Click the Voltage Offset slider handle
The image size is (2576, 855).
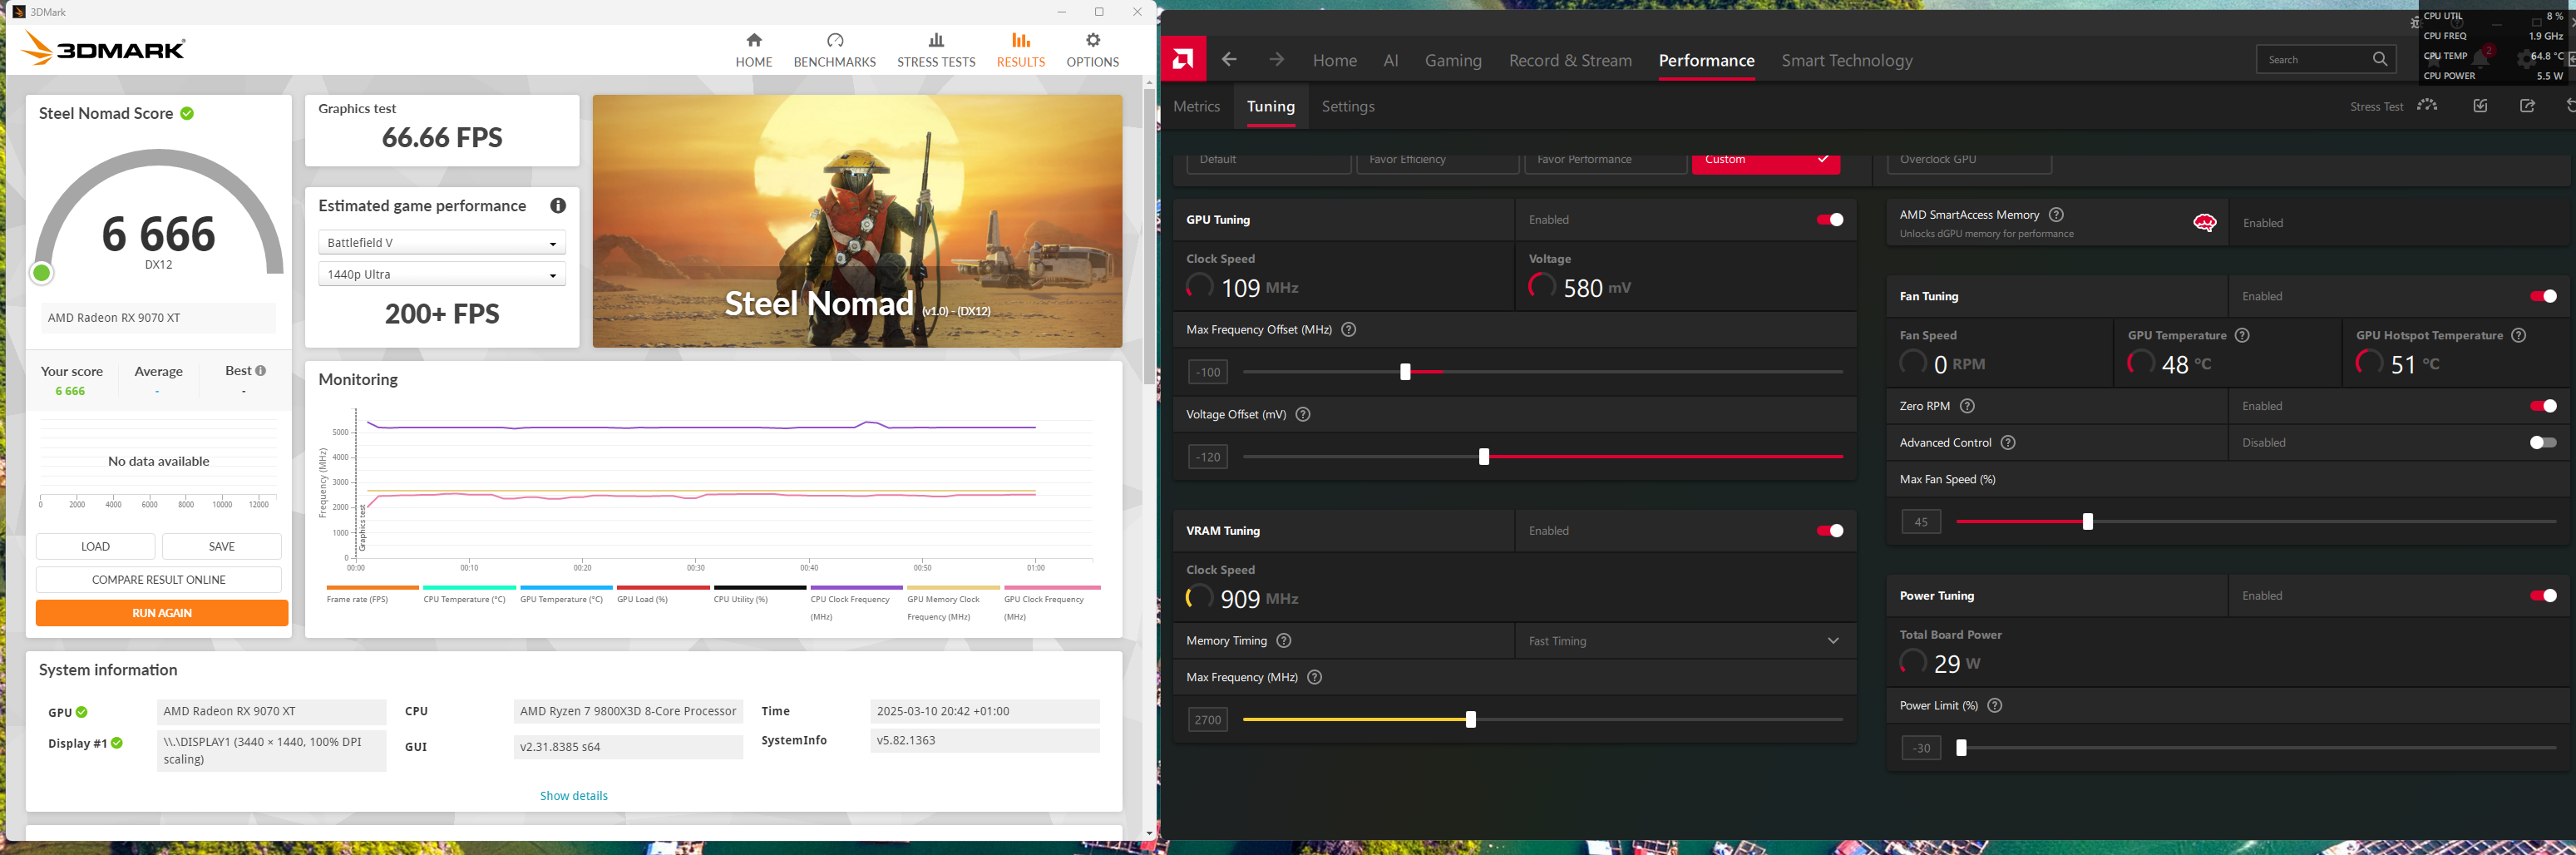click(x=1484, y=457)
